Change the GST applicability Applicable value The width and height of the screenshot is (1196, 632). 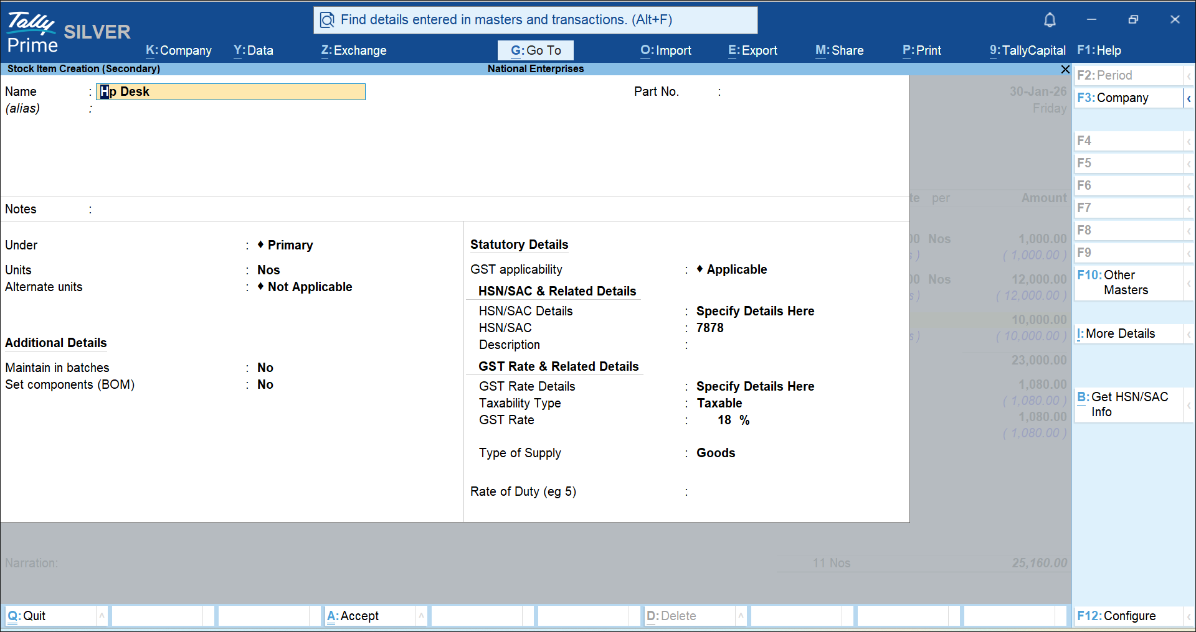(736, 269)
